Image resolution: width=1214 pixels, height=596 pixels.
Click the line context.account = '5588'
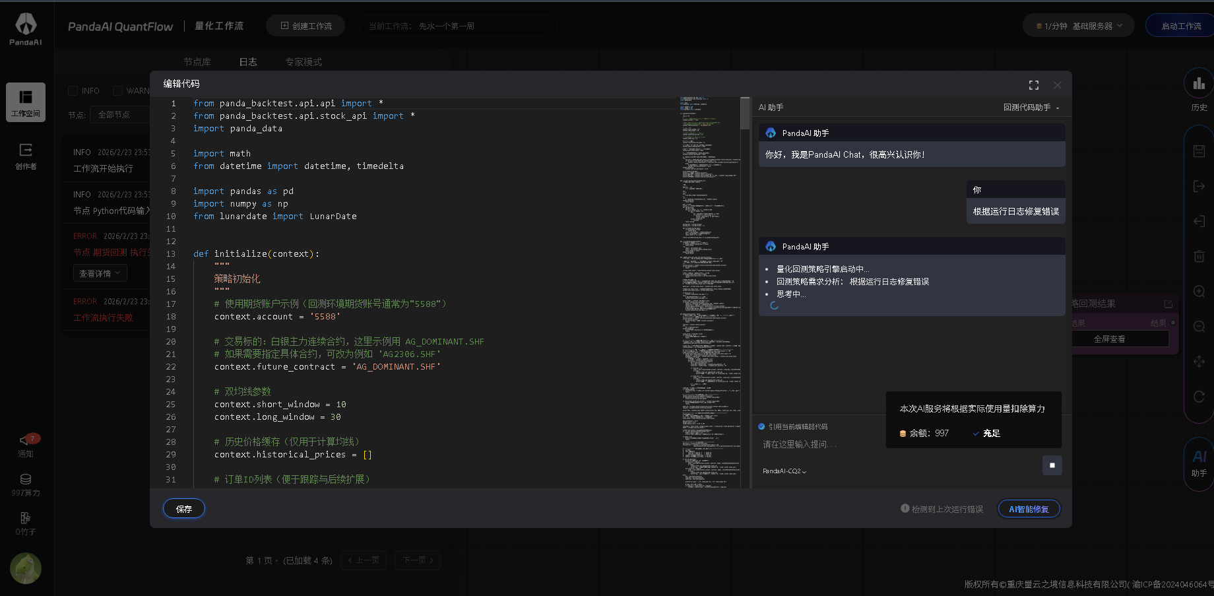pyautogui.click(x=277, y=317)
